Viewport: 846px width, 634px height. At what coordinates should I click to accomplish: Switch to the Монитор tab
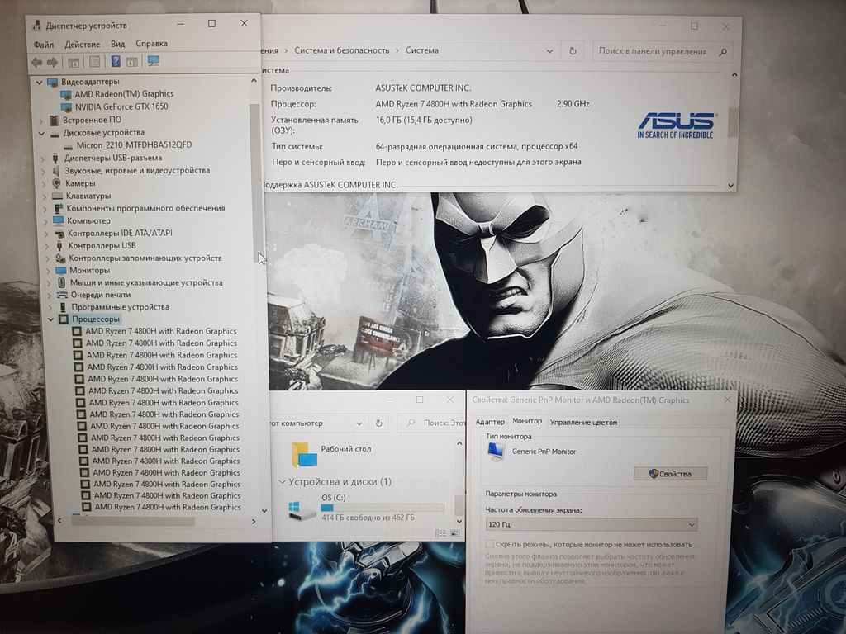(x=527, y=421)
